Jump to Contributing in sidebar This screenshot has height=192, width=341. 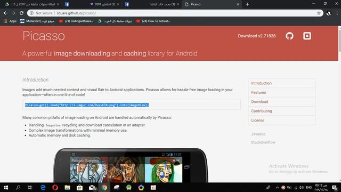[282, 111]
